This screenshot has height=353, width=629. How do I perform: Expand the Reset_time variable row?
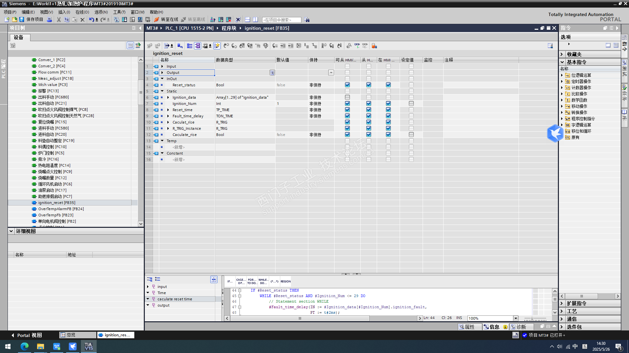click(x=168, y=110)
